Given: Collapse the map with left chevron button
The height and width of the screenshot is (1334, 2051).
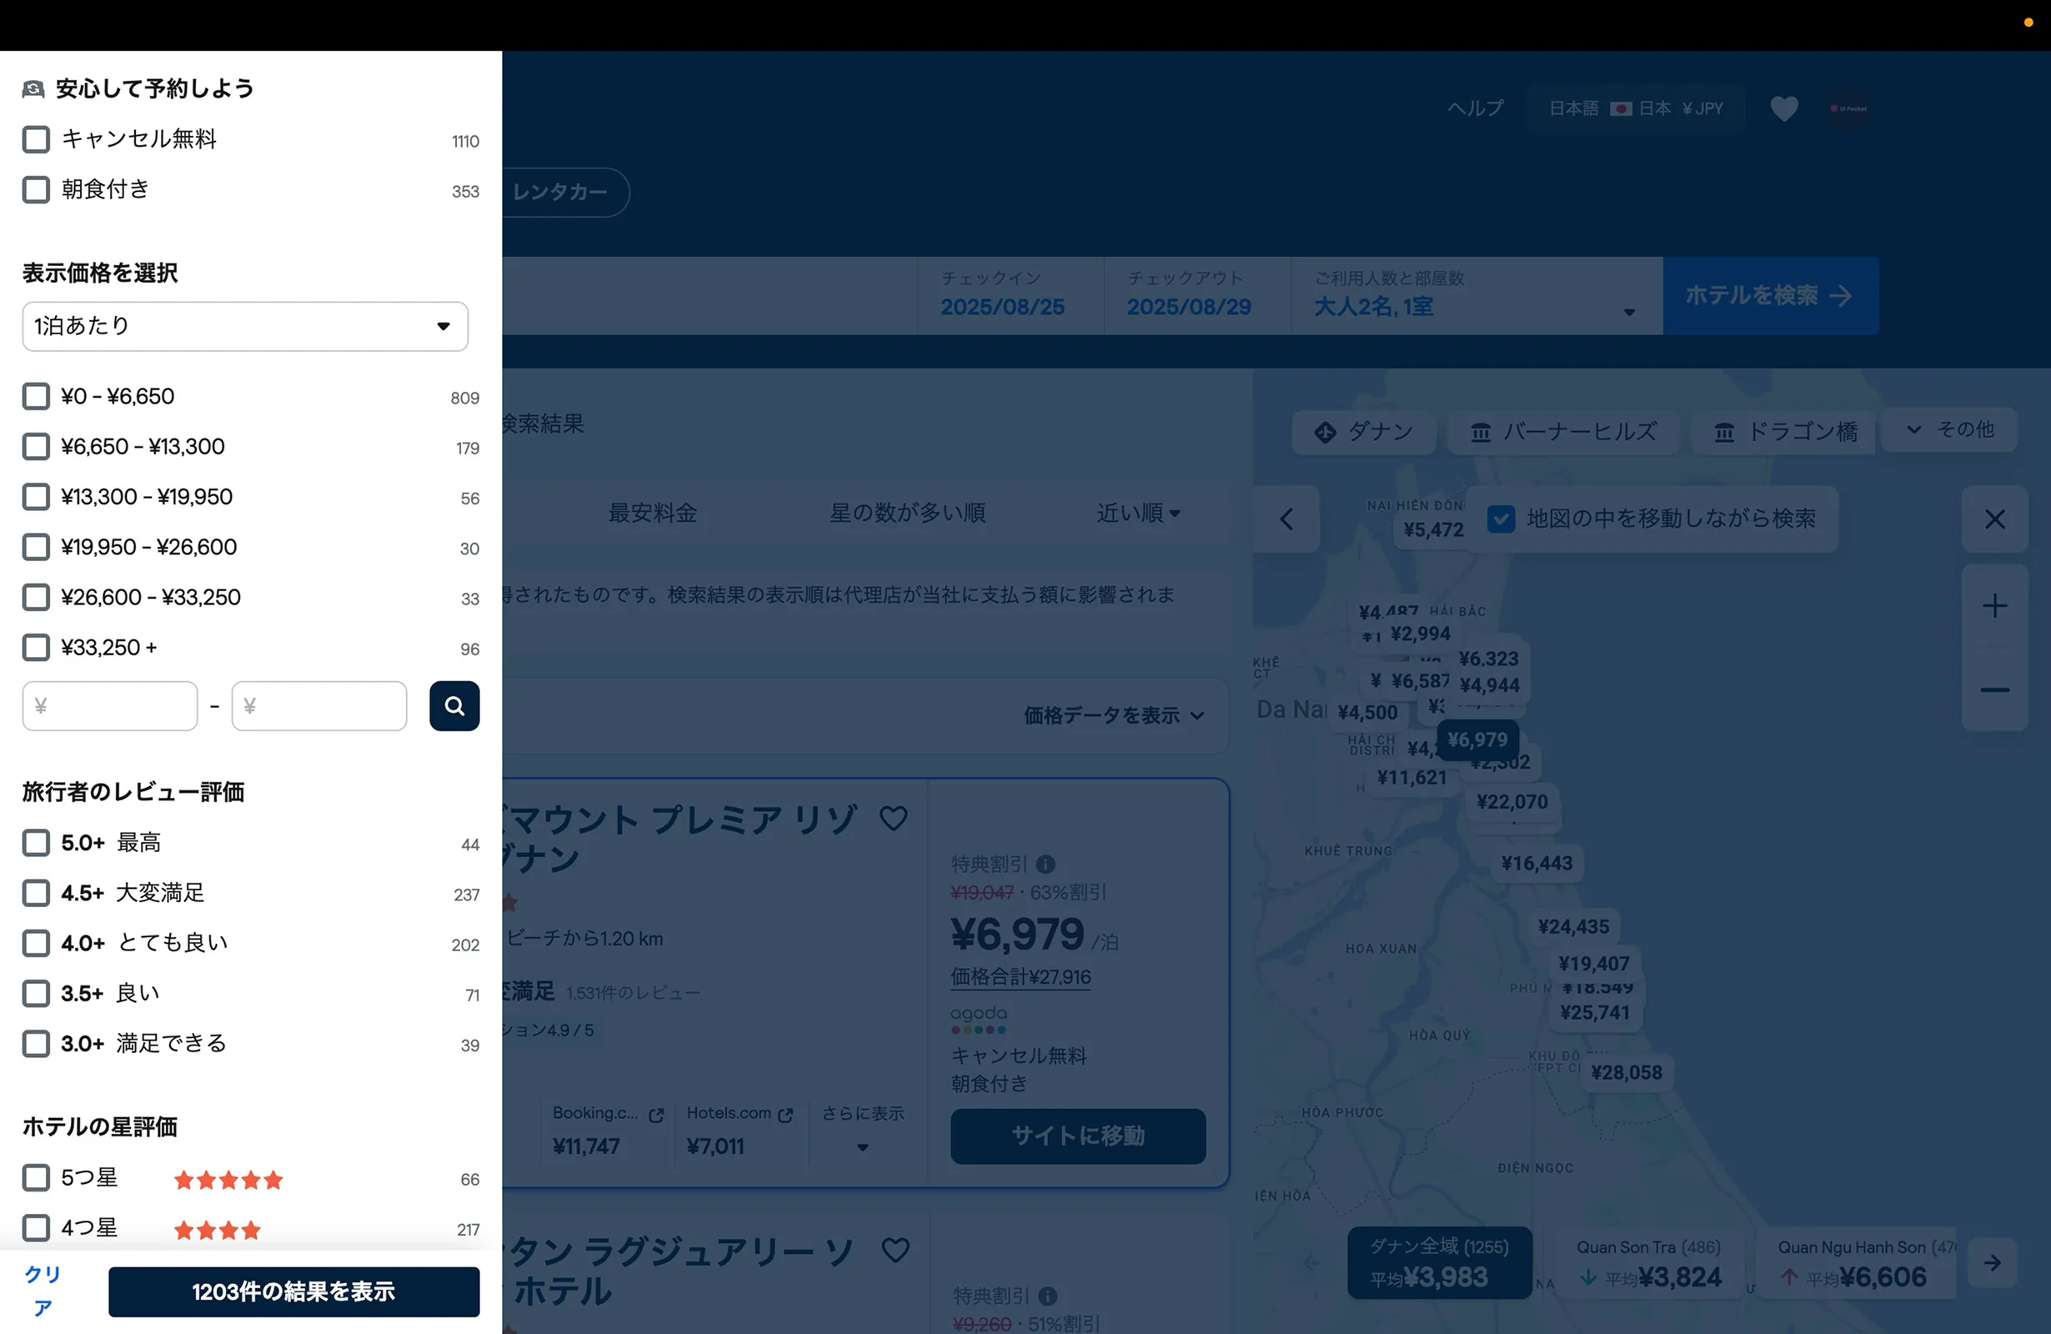Looking at the screenshot, I should coord(1286,519).
